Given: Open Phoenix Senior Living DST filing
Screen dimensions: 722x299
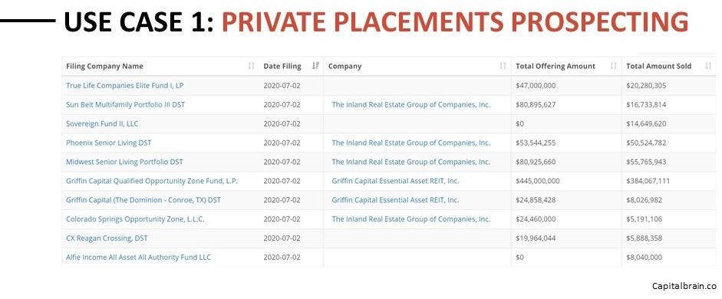Looking at the screenshot, I should (109, 143).
